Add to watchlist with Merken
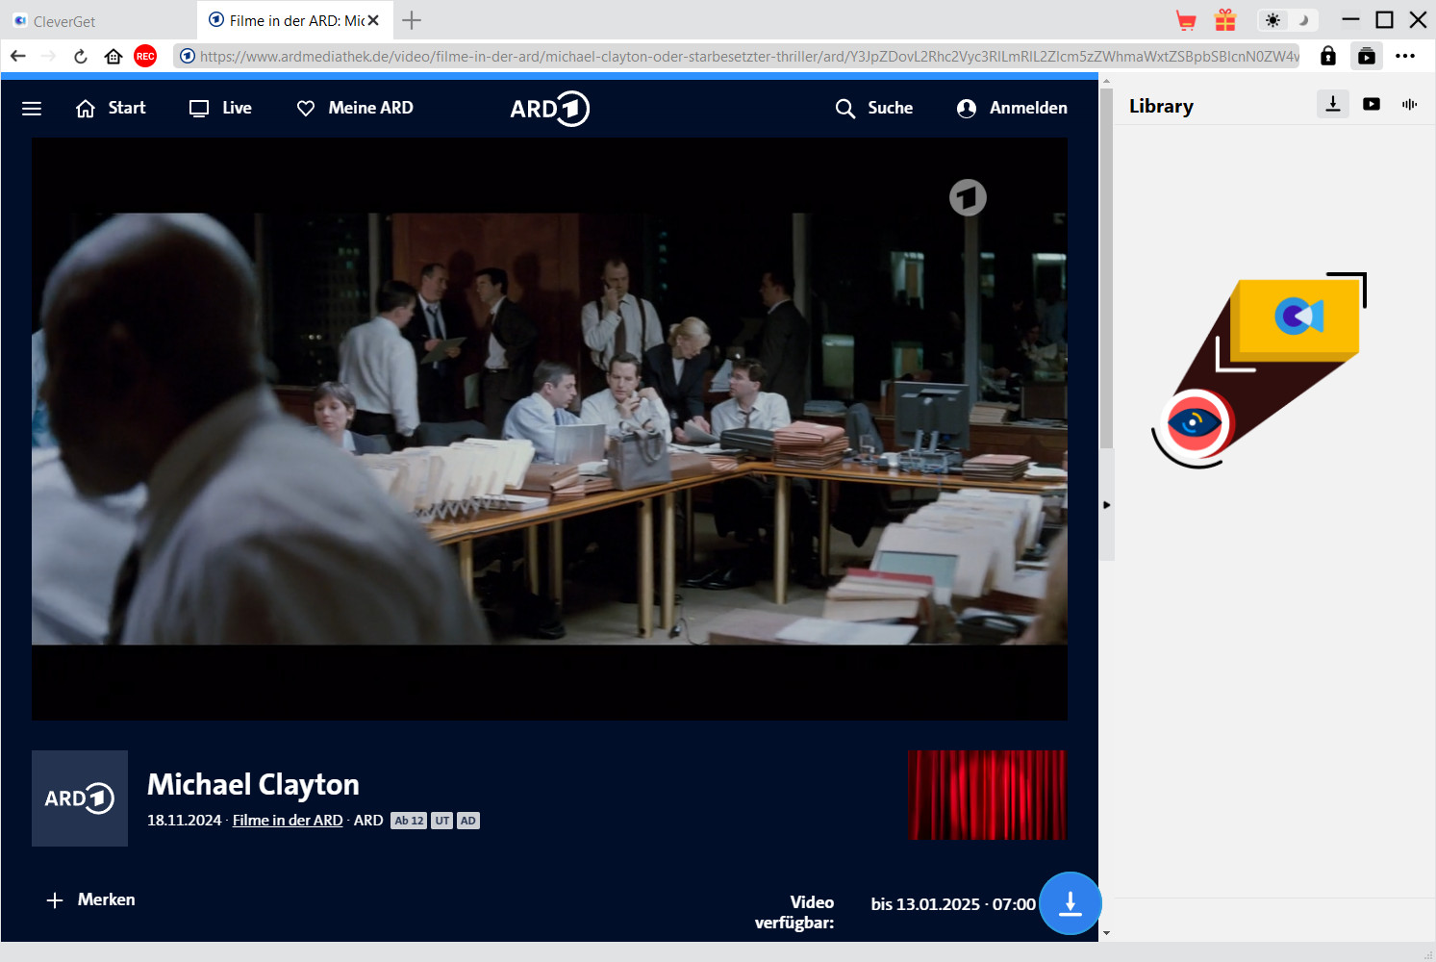 90,899
